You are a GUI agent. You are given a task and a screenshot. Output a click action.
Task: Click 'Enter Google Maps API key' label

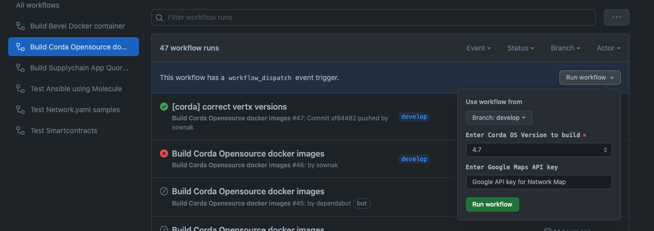pos(512,167)
